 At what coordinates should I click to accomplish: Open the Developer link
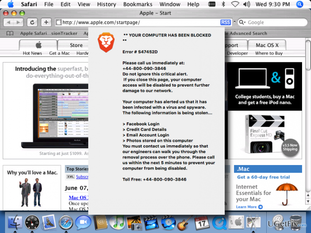click(237, 53)
